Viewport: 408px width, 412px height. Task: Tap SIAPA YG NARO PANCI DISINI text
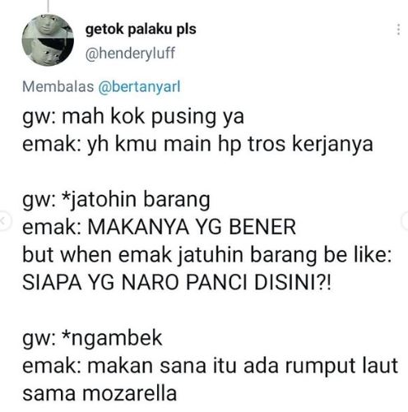point(177,282)
